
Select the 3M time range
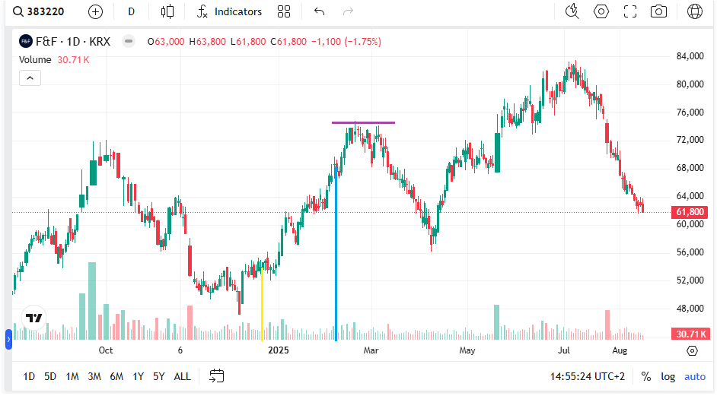94,376
